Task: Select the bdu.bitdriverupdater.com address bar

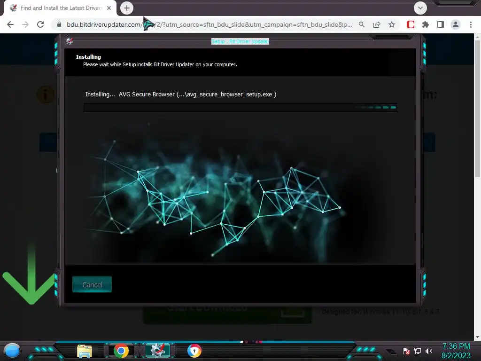Action: click(x=209, y=24)
